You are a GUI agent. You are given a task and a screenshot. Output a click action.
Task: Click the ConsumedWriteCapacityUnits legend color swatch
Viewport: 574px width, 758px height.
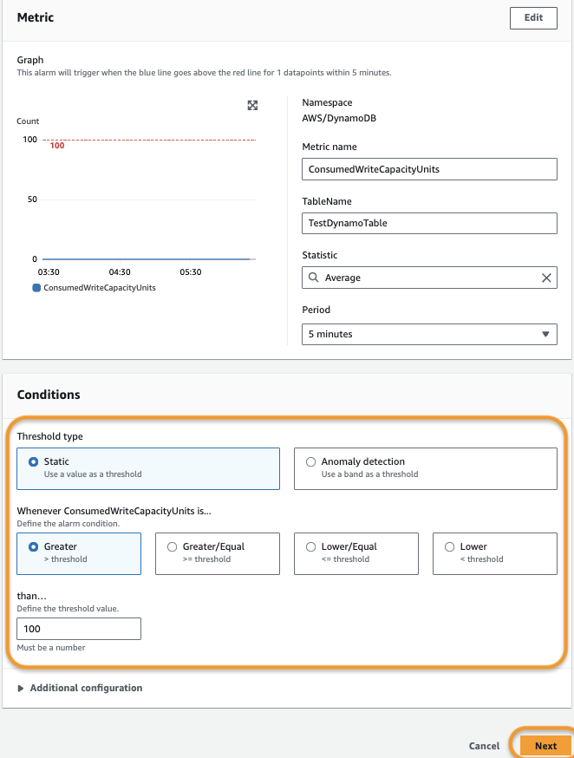tap(36, 288)
